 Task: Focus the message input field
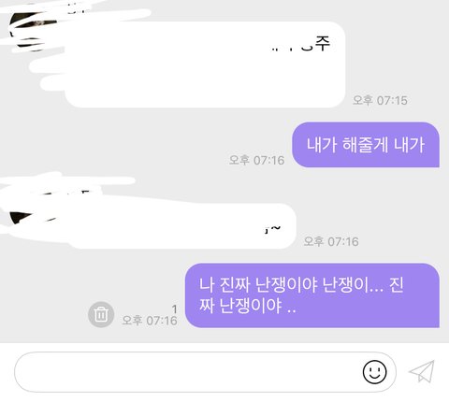205,372
